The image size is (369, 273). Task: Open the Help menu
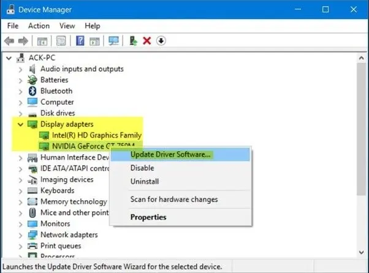click(92, 26)
